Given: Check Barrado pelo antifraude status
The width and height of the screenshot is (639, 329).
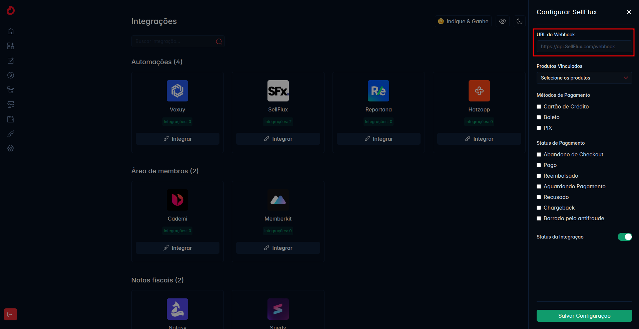Looking at the screenshot, I should click(x=539, y=219).
